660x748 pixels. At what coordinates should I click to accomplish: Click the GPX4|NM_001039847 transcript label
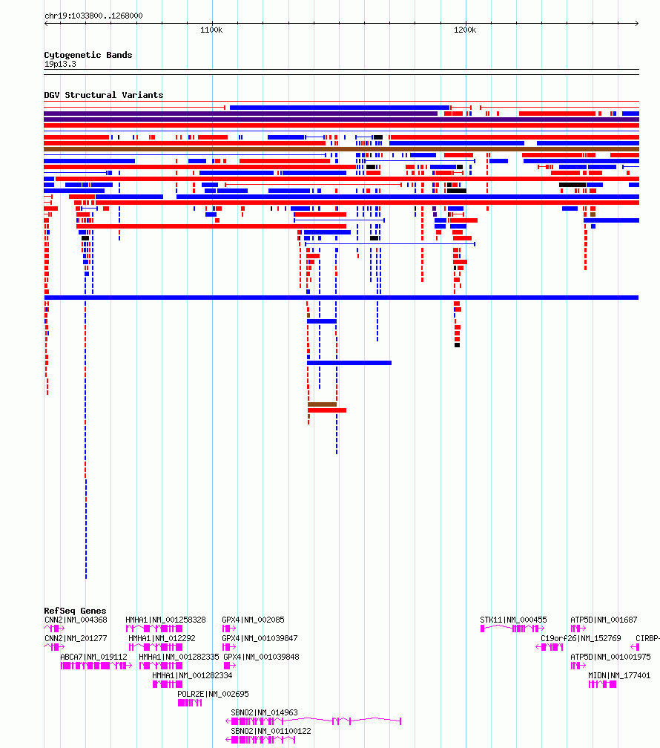pos(260,638)
